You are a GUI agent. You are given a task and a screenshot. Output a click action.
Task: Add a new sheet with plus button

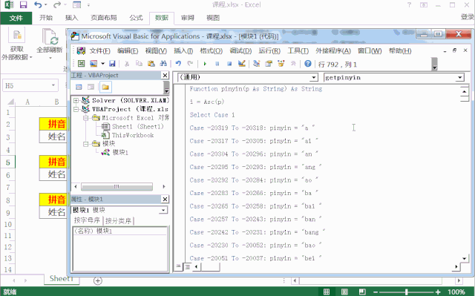97,281
